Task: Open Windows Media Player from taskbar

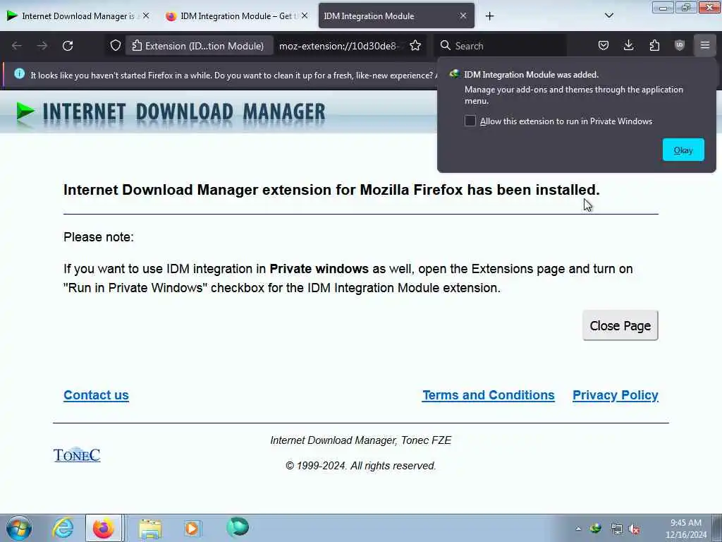Action: coord(192,528)
